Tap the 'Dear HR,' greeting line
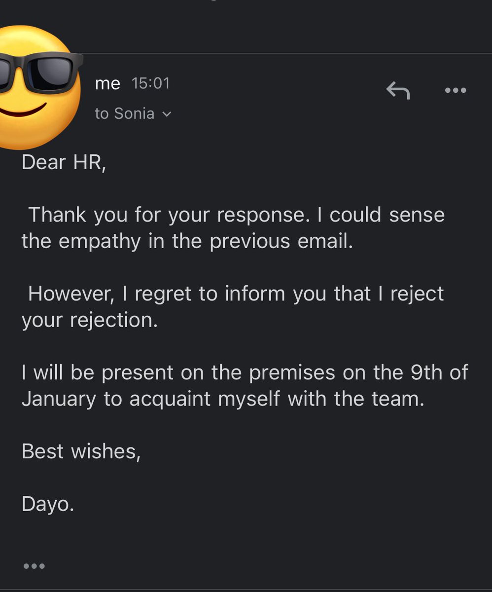The height and width of the screenshot is (592, 492). [64, 162]
